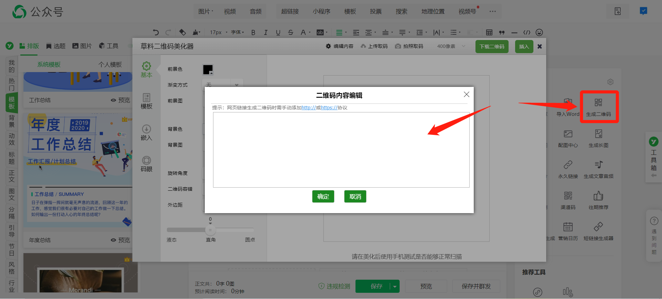662x299 pixels.
Task: Open the emoji picker
Action: (539, 32)
